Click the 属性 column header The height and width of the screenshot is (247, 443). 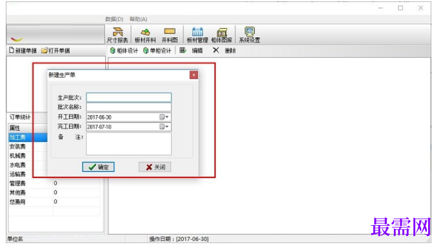pyautogui.click(x=28, y=128)
